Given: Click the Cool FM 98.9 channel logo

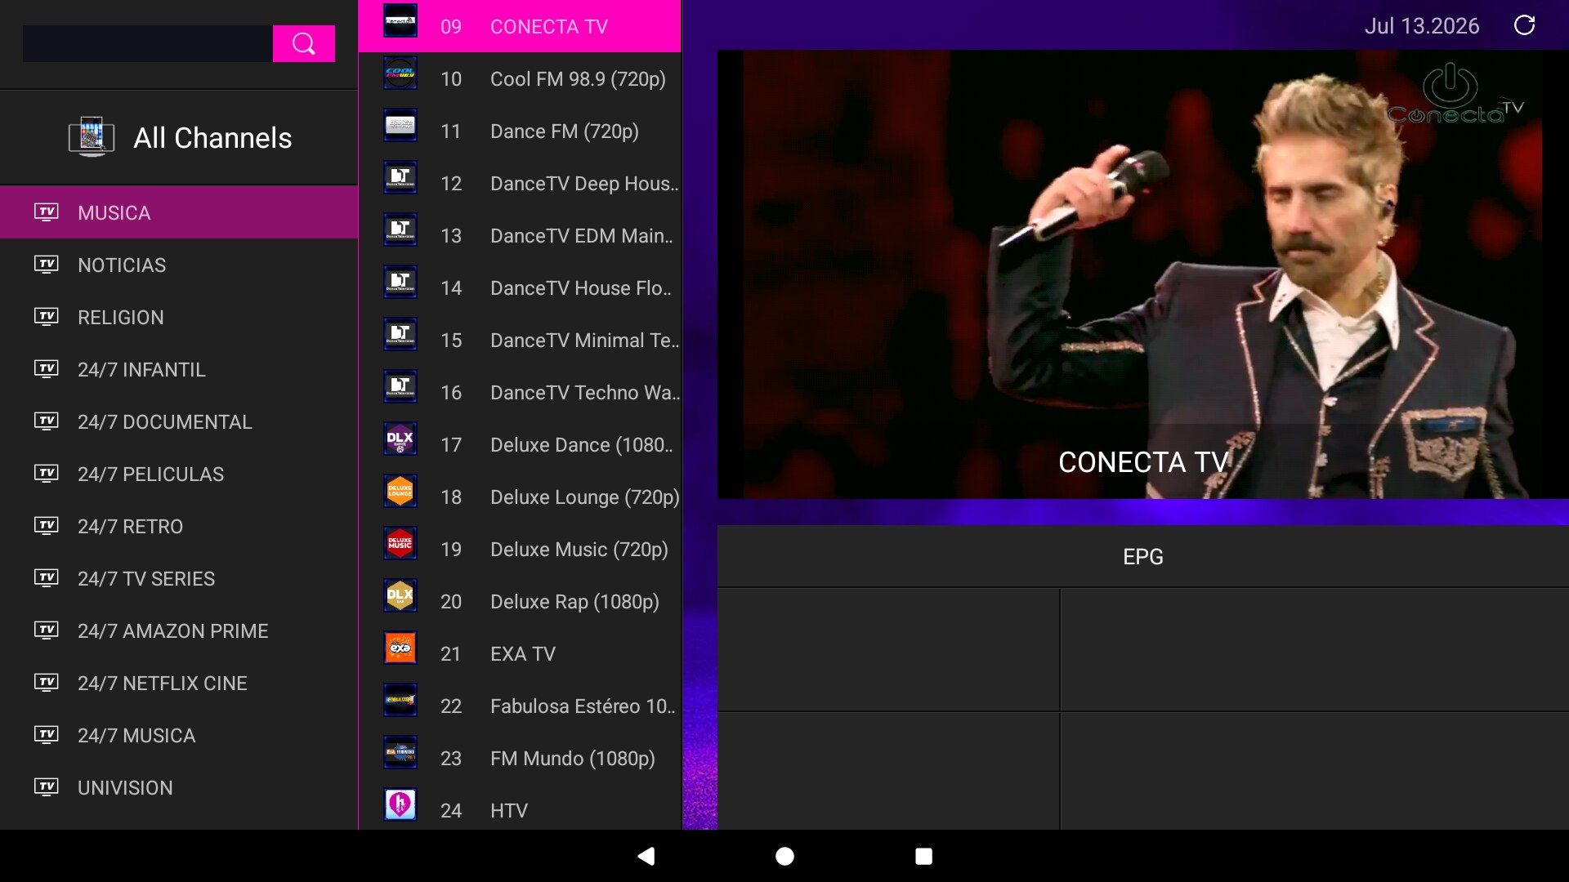Looking at the screenshot, I should point(400,73).
